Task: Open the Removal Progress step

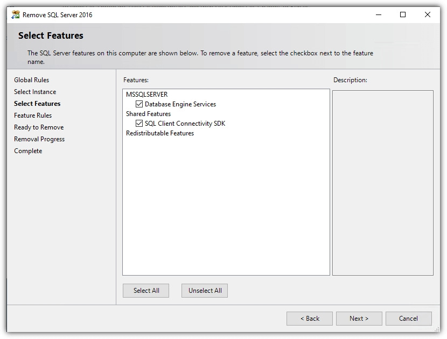Action: pyautogui.click(x=39, y=139)
